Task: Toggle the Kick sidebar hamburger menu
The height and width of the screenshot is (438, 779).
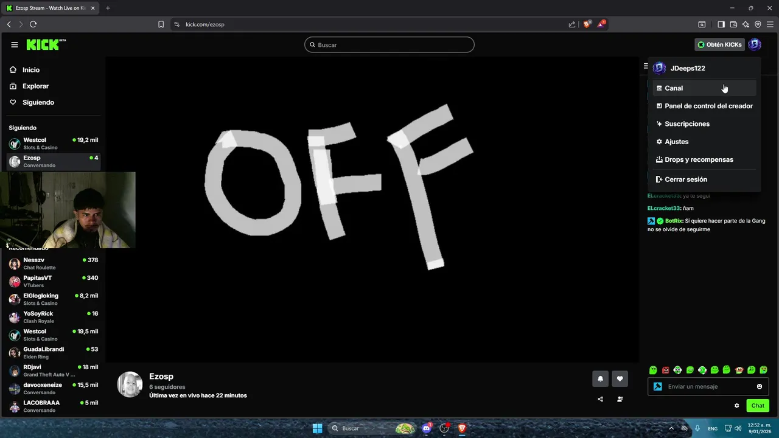Action: click(x=15, y=44)
